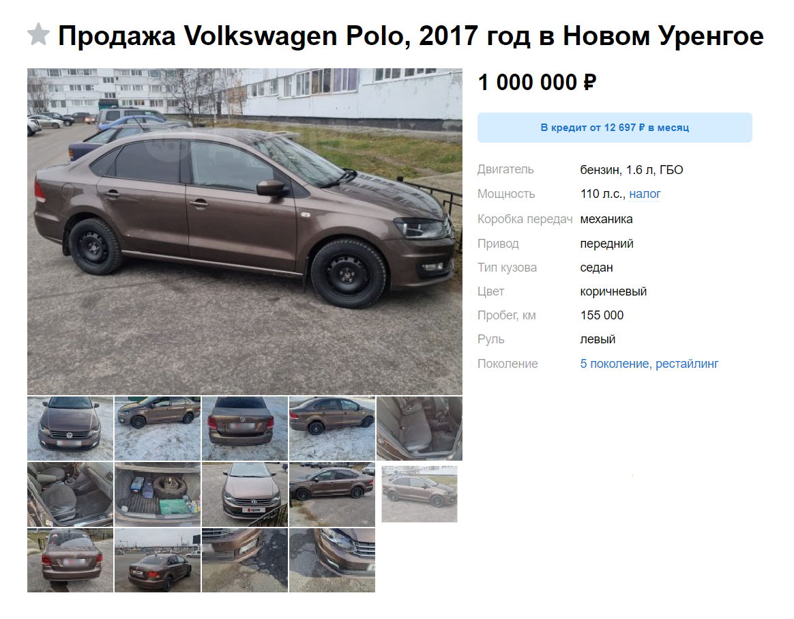Image resolution: width=794 pixels, height=619 pixels.
Task: View the bumper damage close-up thumbnail
Action: coord(245,560)
